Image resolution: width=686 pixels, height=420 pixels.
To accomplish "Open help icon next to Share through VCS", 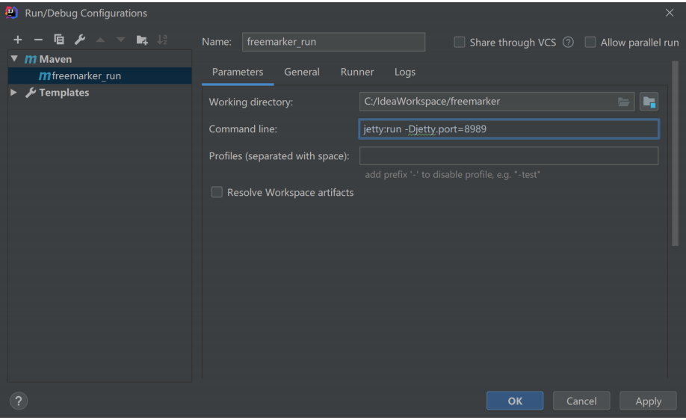I will point(568,43).
